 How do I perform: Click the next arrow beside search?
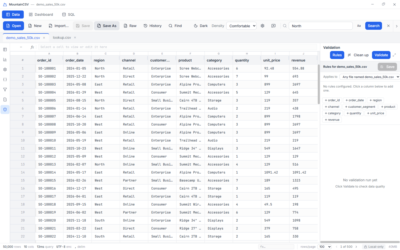(x=396, y=26)
